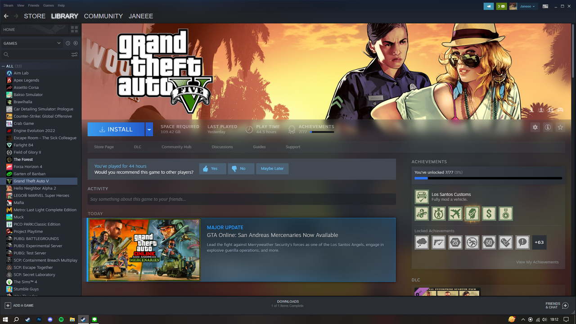The image size is (576, 324).
Task: Open the DLC tab
Action: 138,147
